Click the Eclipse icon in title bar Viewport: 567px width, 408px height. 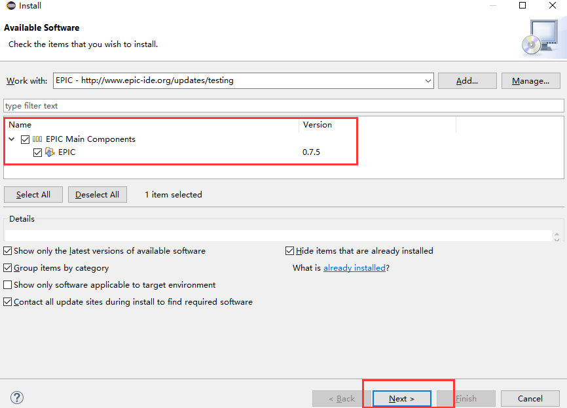pyautogui.click(x=11, y=5)
